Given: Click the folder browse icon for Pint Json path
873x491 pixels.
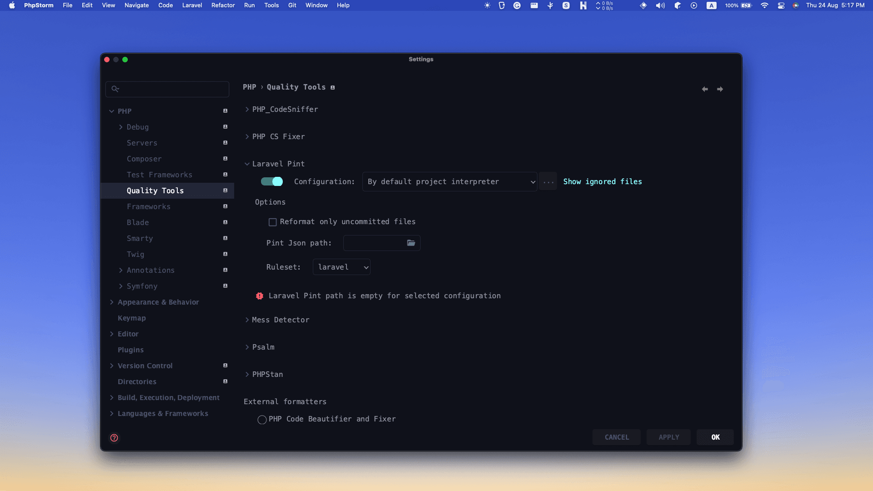Looking at the screenshot, I should point(411,243).
